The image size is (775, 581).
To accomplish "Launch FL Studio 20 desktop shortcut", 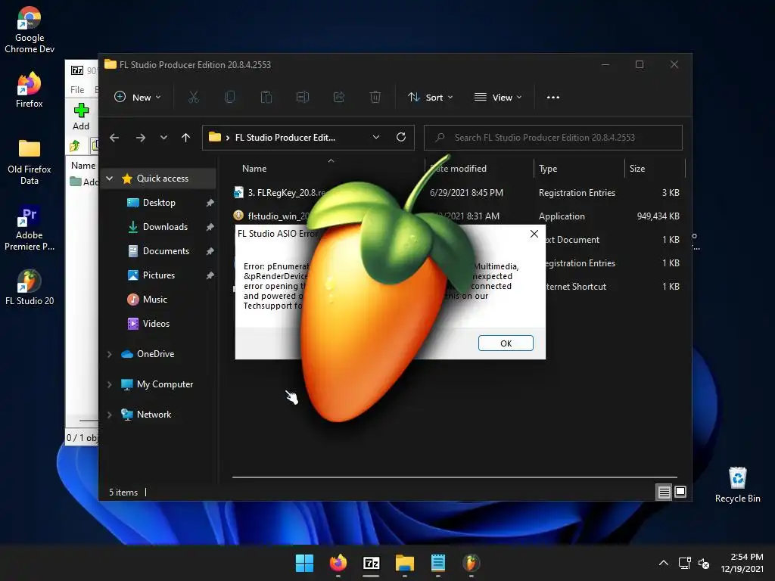I will (x=30, y=287).
